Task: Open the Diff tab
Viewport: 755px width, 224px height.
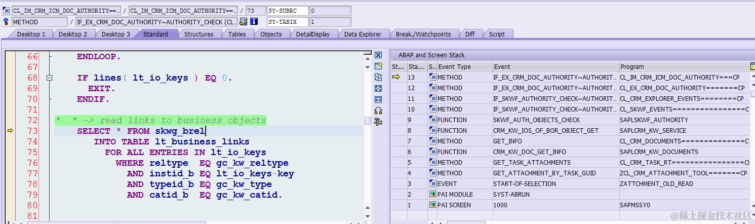Action: pyautogui.click(x=470, y=34)
